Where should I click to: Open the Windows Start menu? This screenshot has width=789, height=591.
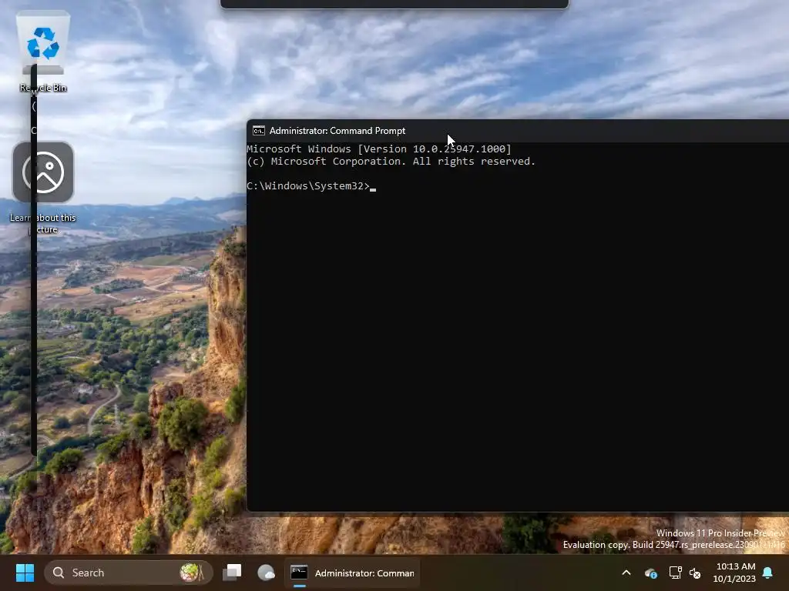[25, 573]
